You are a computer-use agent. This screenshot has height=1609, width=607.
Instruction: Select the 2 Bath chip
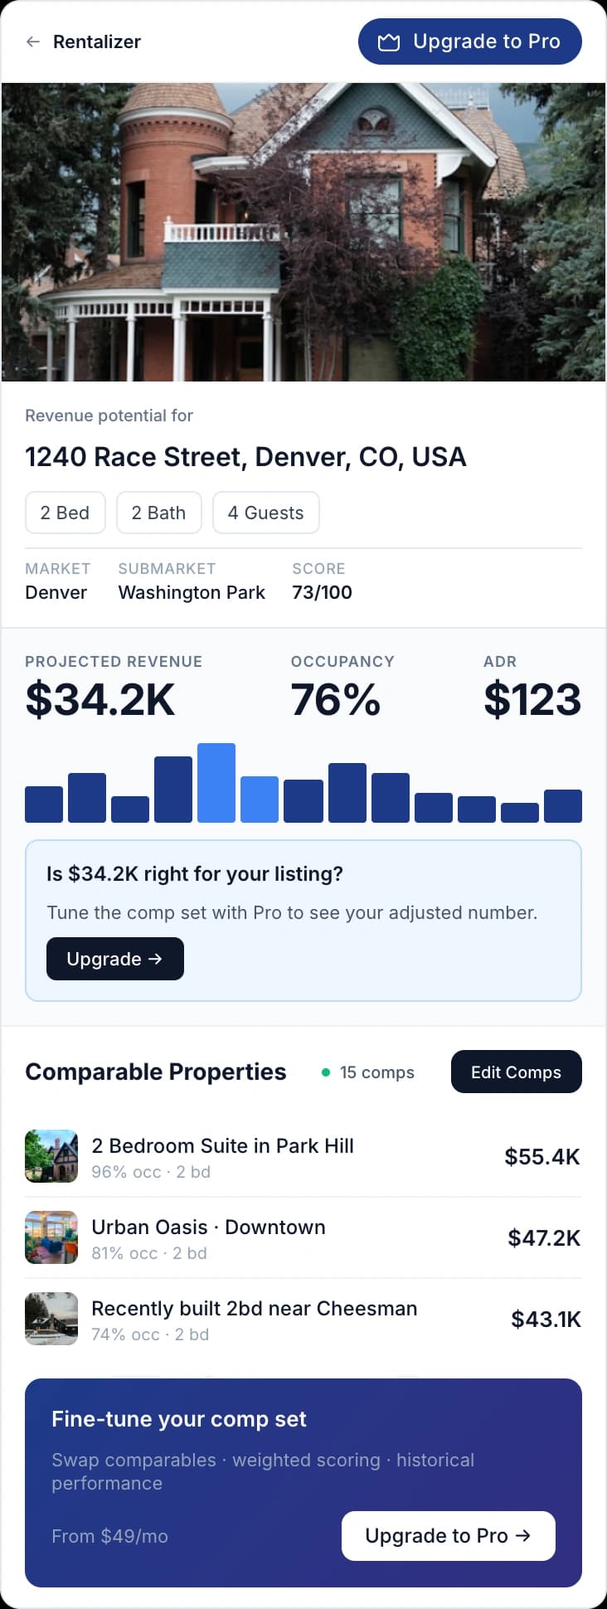pyautogui.click(x=159, y=513)
